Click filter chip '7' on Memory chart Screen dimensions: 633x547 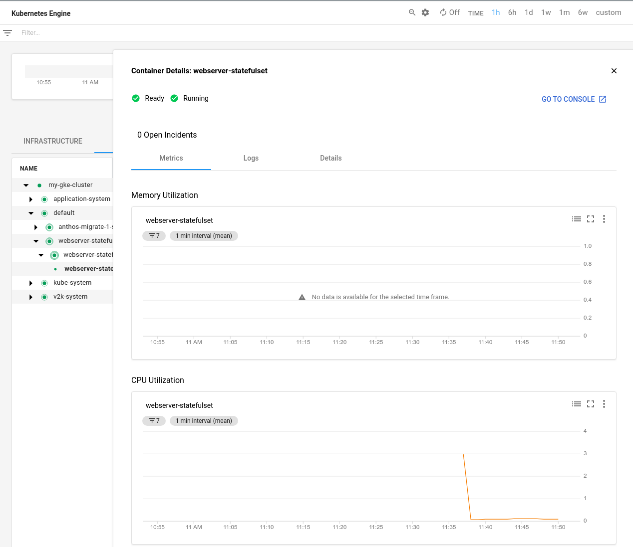pos(154,236)
